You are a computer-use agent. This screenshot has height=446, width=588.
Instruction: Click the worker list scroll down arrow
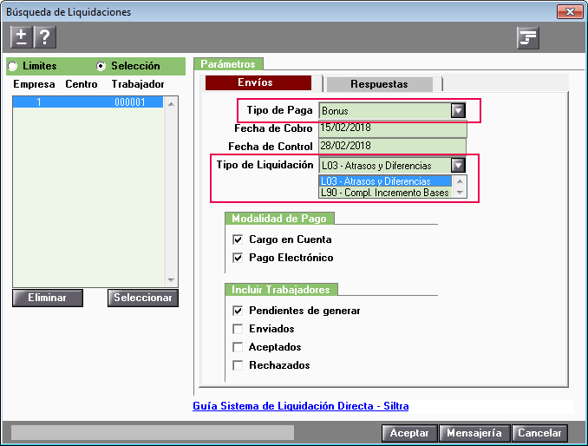point(171,279)
